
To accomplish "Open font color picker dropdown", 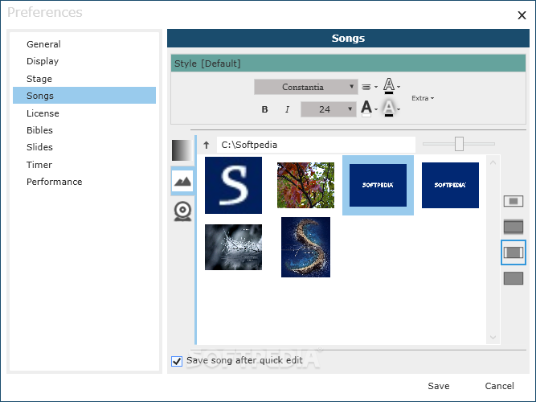I will pos(369,109).
